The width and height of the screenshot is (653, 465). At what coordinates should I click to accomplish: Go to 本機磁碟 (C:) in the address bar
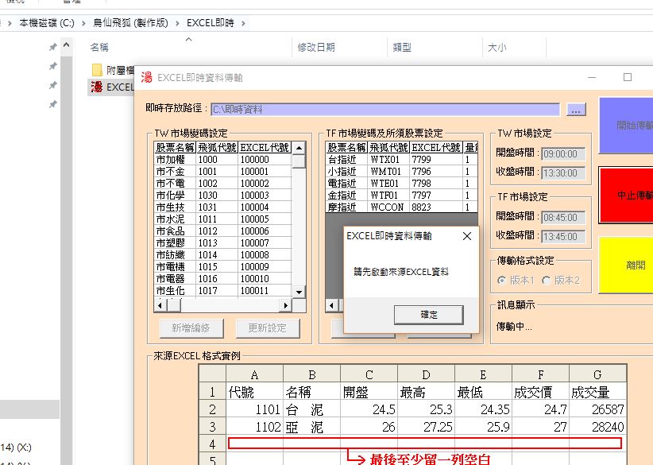47,23
